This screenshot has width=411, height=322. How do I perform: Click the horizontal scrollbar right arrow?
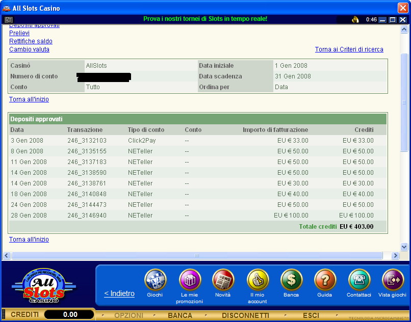[x=395, y=255]
